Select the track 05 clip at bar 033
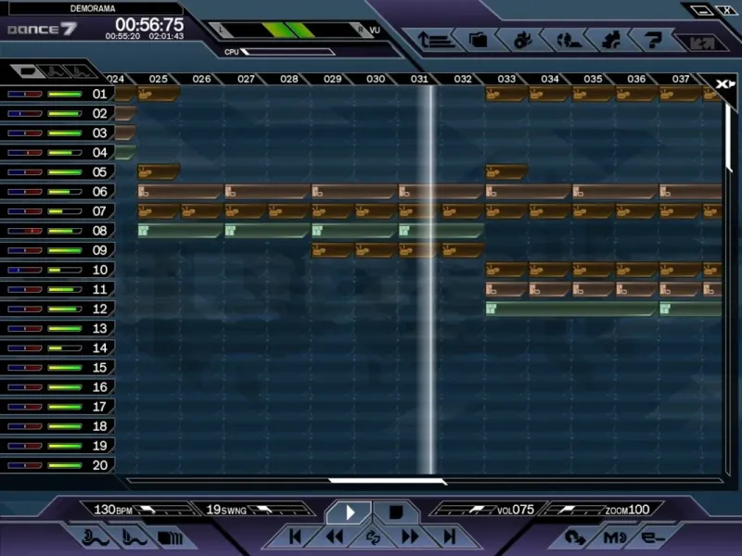The height and width of the screenshot is (556, 742). pyautogui.click(x=506, y=171)
